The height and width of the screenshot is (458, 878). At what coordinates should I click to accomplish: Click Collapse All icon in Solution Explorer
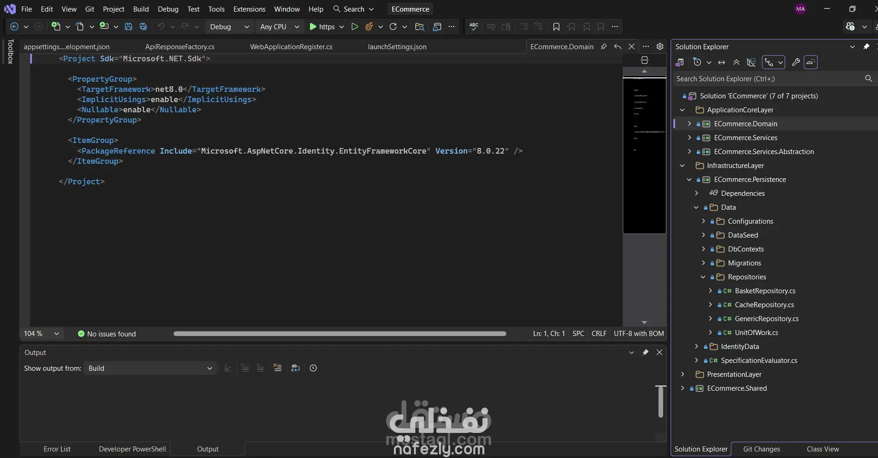736,62
